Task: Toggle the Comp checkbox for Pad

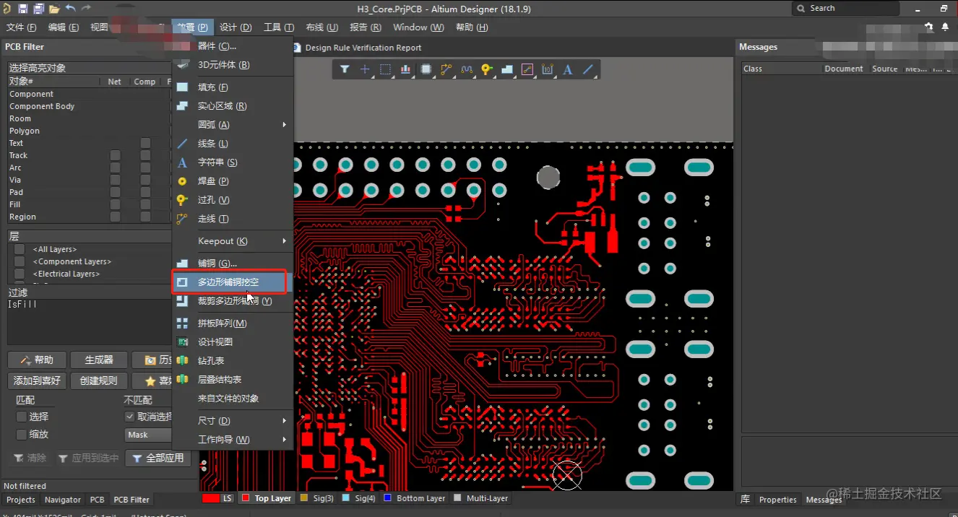Action: [145, 192]
